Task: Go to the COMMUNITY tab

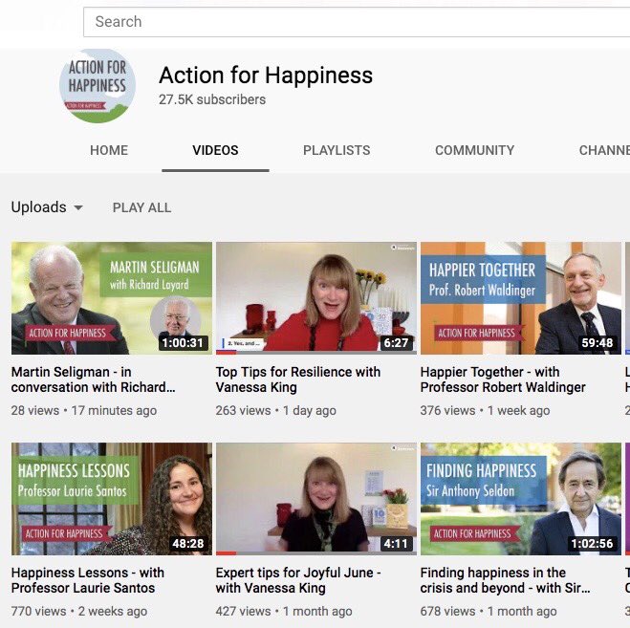Action: point(474,150)
